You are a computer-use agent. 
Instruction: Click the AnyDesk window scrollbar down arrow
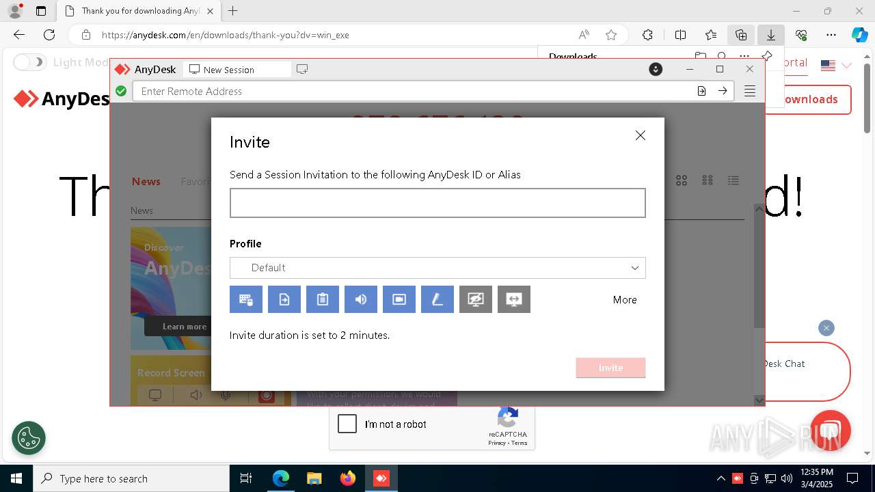coord(759,400)
